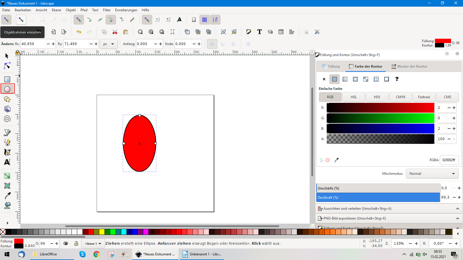This screenshot has width=463, height=260.
Task: Select the node editing tool
Action: (x=7, y=66)
